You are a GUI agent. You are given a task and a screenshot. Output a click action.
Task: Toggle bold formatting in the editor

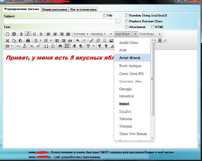[x=21, y=34]
